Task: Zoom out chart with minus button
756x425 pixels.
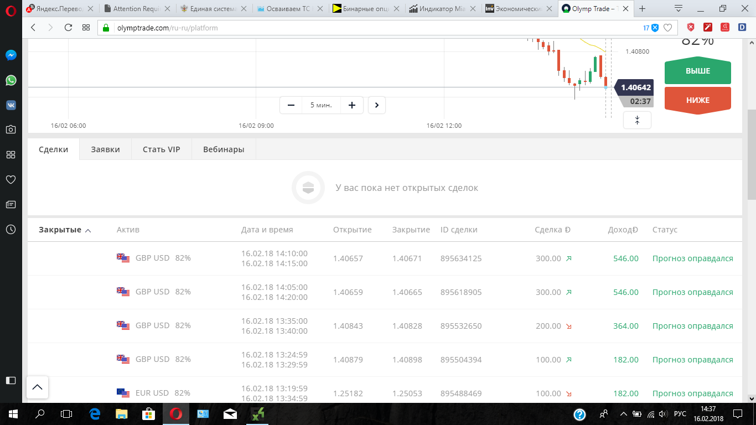Action: pyautogui.click(x=291, y=105)
